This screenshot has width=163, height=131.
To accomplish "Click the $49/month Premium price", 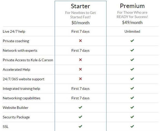I will tap(132, 22).
